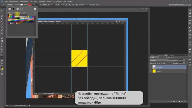
Task: Add a layer style with fx icon
Action: [171, 101]
